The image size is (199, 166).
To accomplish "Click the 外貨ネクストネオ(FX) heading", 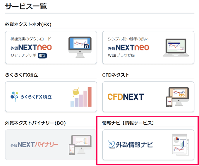I will click(x=28, y=24).
